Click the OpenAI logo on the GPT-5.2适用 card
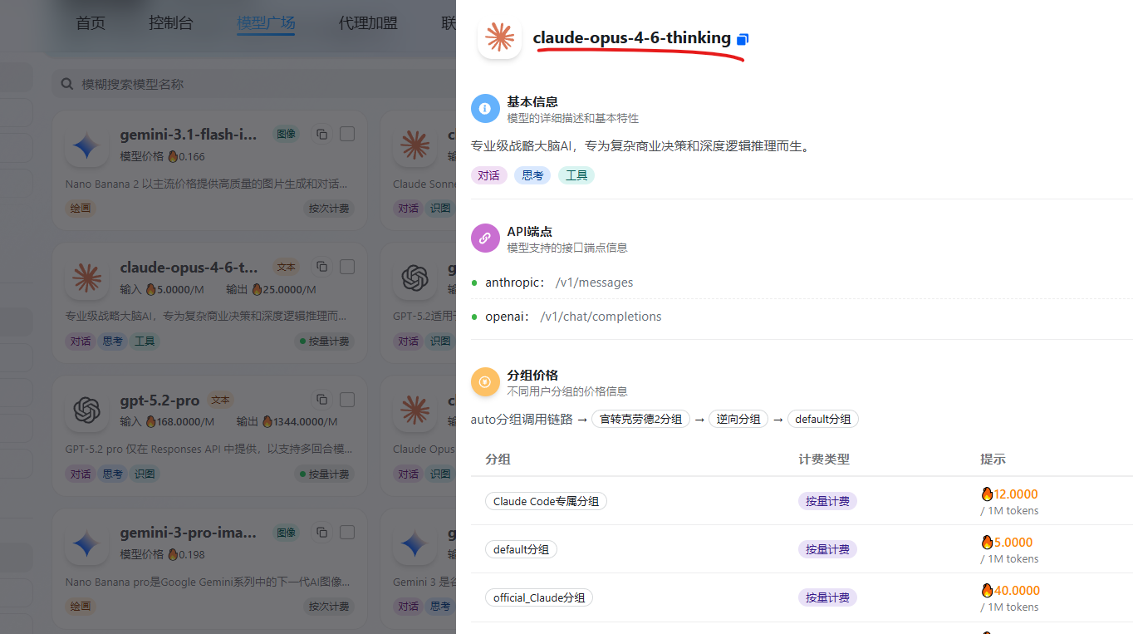 pos(414,278)
